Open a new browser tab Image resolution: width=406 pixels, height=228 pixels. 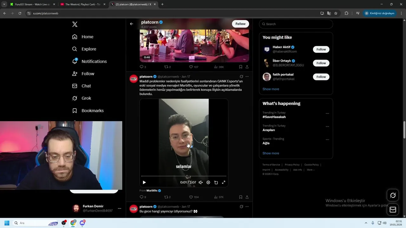[x=162, y=4]
